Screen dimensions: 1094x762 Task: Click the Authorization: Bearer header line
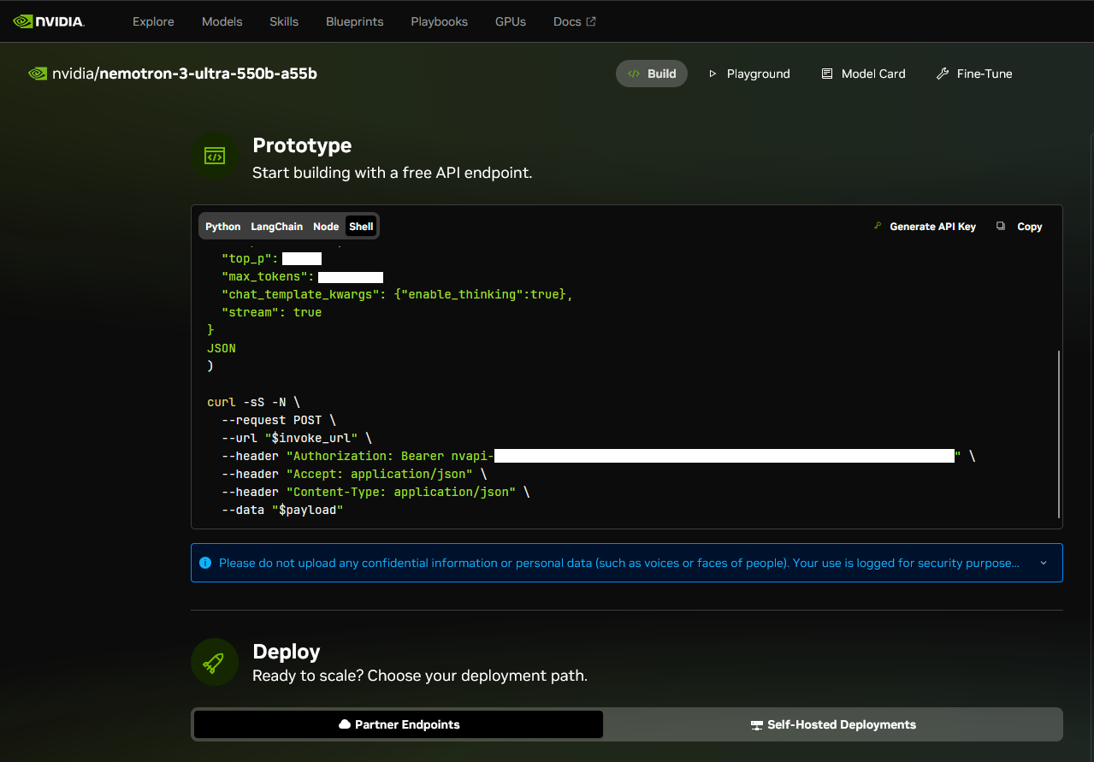point(598,456)
